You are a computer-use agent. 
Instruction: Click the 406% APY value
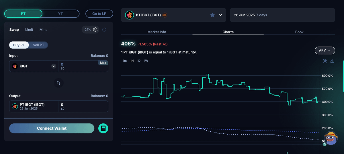coord(128,44)
